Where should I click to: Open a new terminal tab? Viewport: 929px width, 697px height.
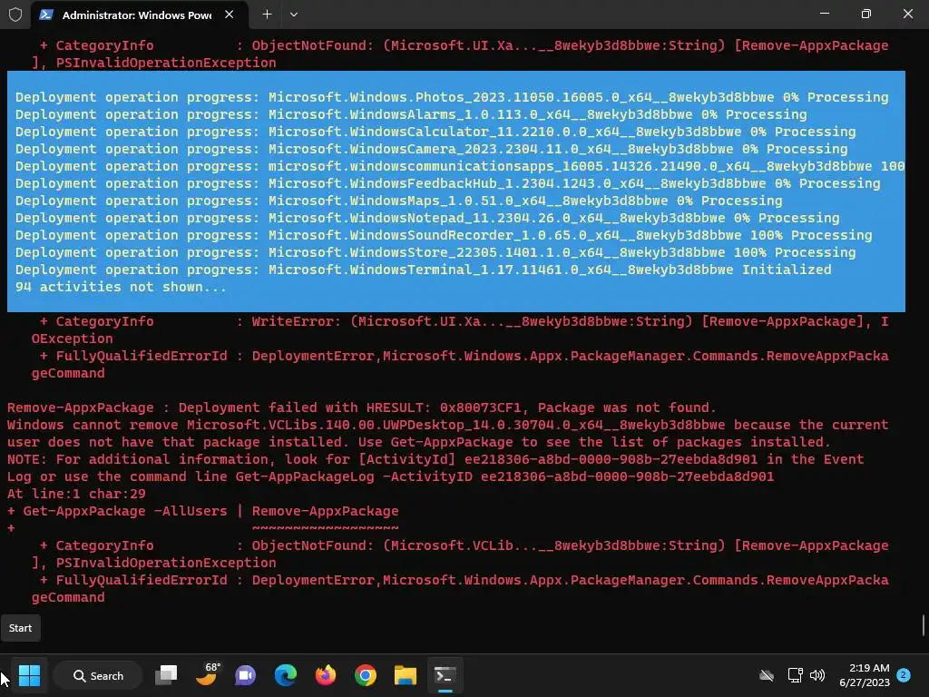(x=268, y=15)
